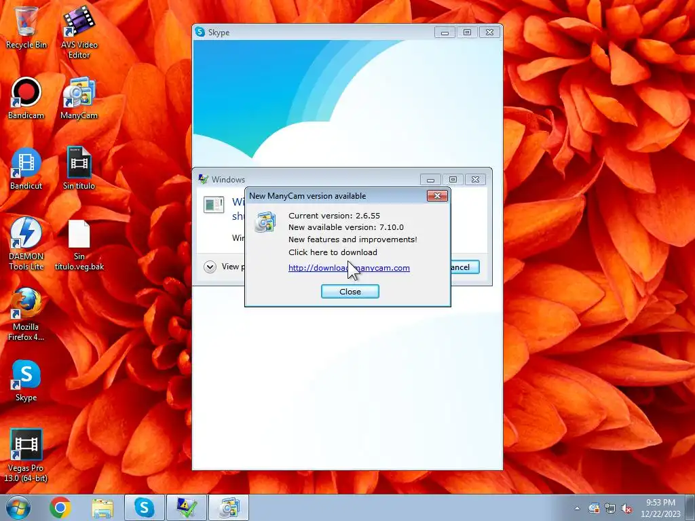Select the Bandicut desktop shortcut
This screenshot has width=695, height=521.
(x=26, y=169)
